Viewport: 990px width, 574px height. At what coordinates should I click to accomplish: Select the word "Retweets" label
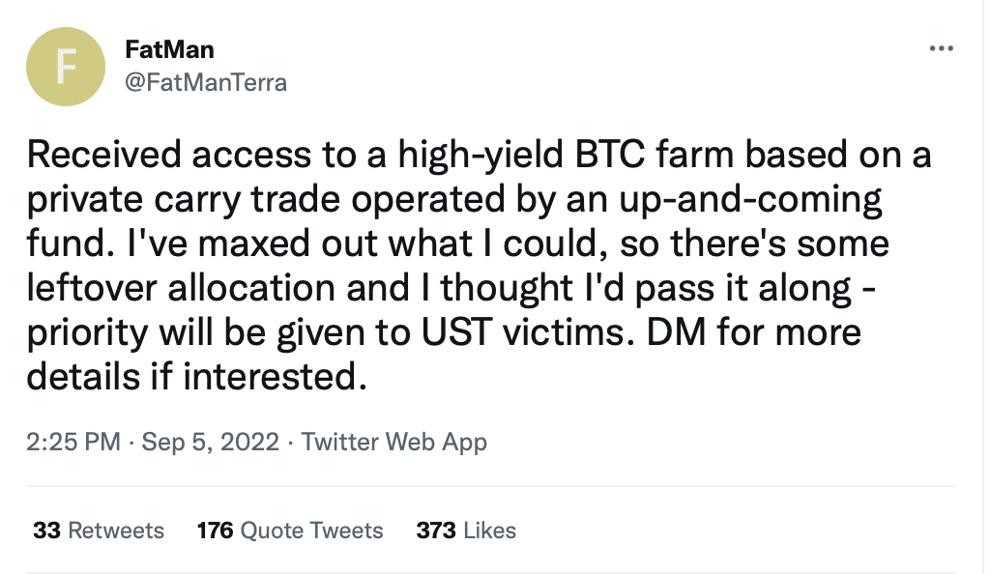pos(116,531)
